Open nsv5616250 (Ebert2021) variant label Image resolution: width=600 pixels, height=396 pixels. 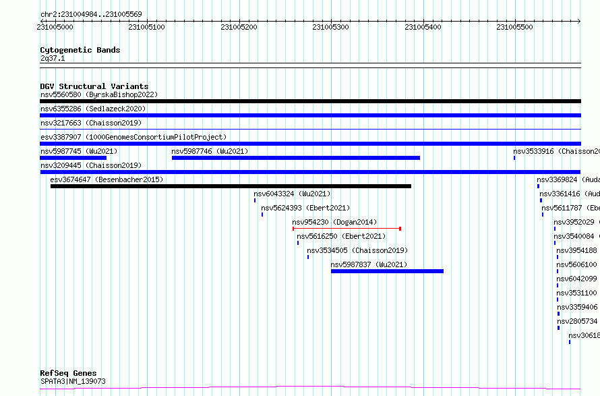(341, 236)
